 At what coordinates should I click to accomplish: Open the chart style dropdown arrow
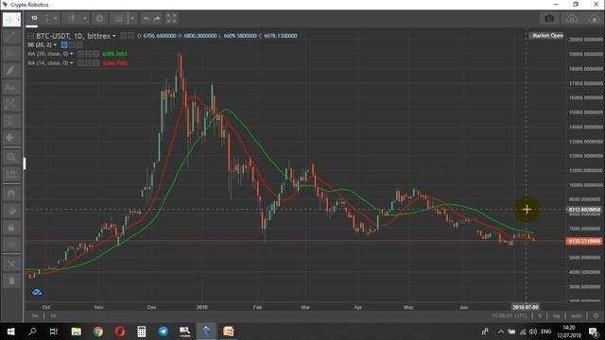[x=84, y=18]
